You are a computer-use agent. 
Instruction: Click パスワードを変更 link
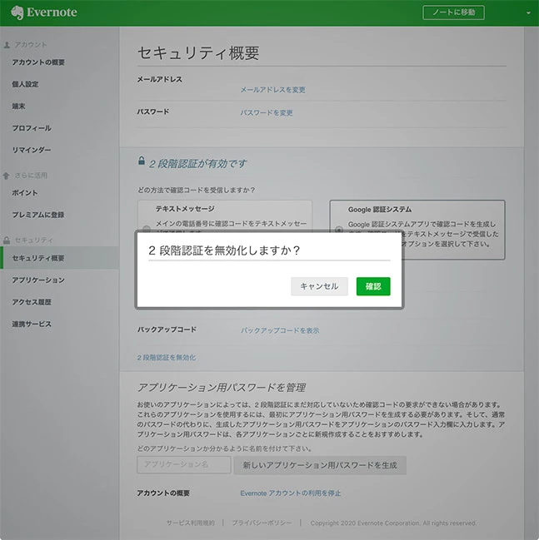267,112
